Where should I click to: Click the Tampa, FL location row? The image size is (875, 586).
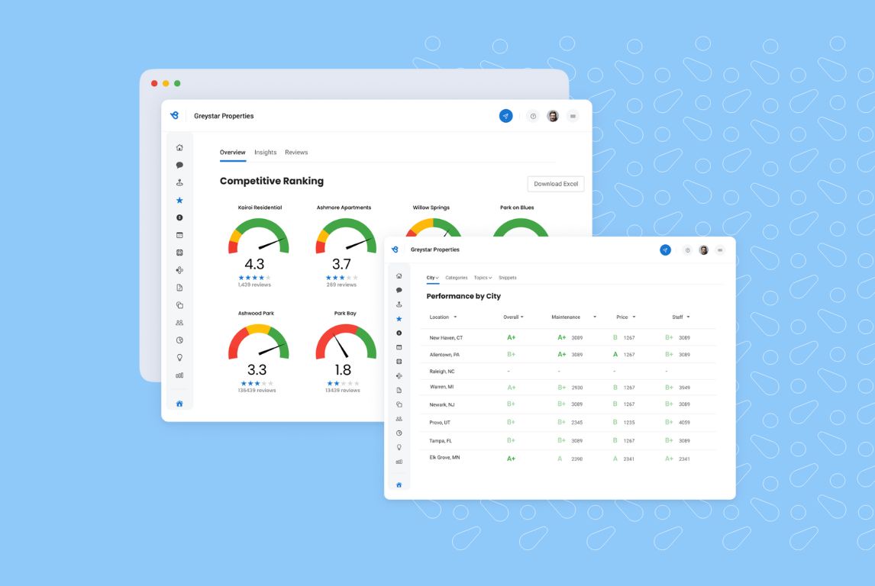569,440
